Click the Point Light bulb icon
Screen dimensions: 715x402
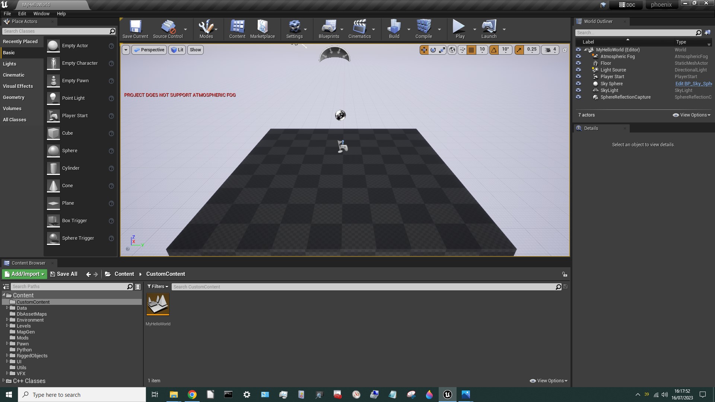point(53,98)
